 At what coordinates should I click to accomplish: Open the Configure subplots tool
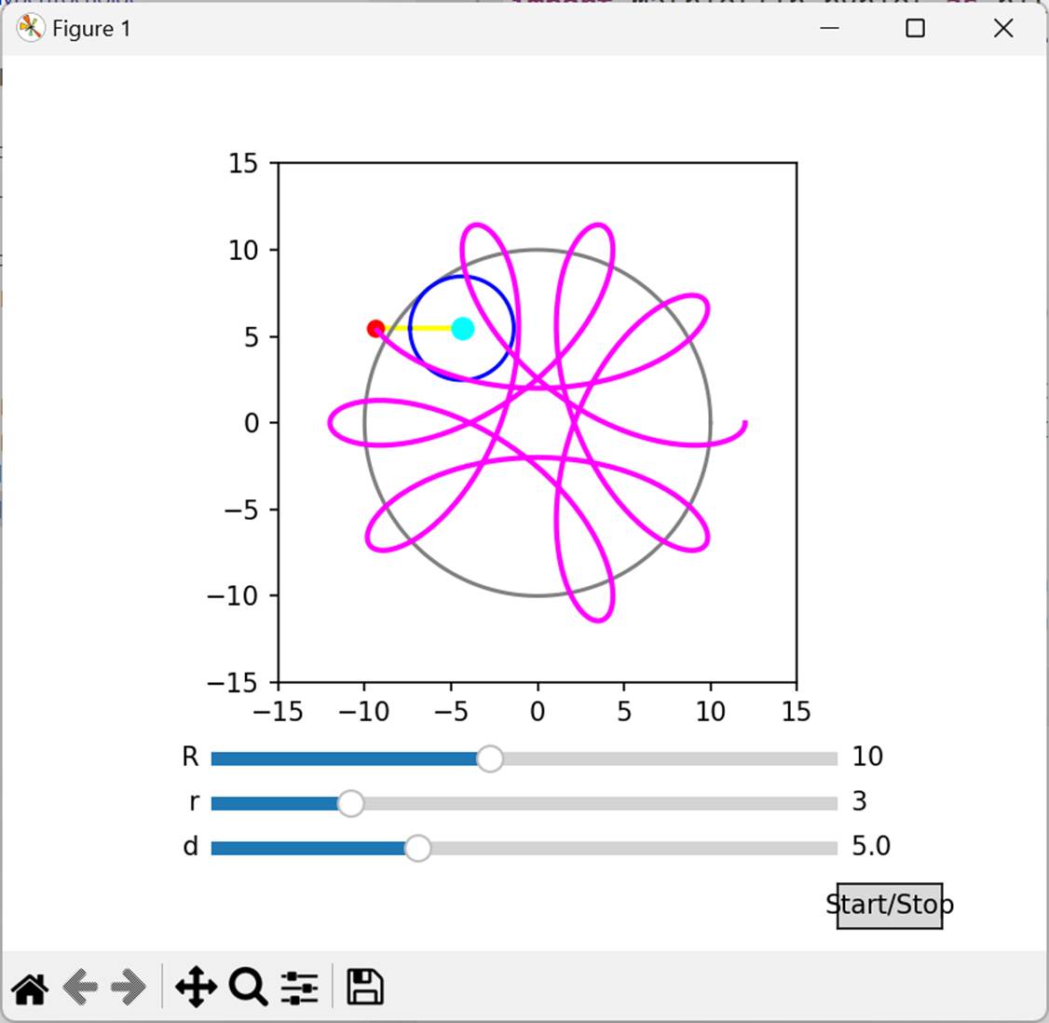coord(299,988)
